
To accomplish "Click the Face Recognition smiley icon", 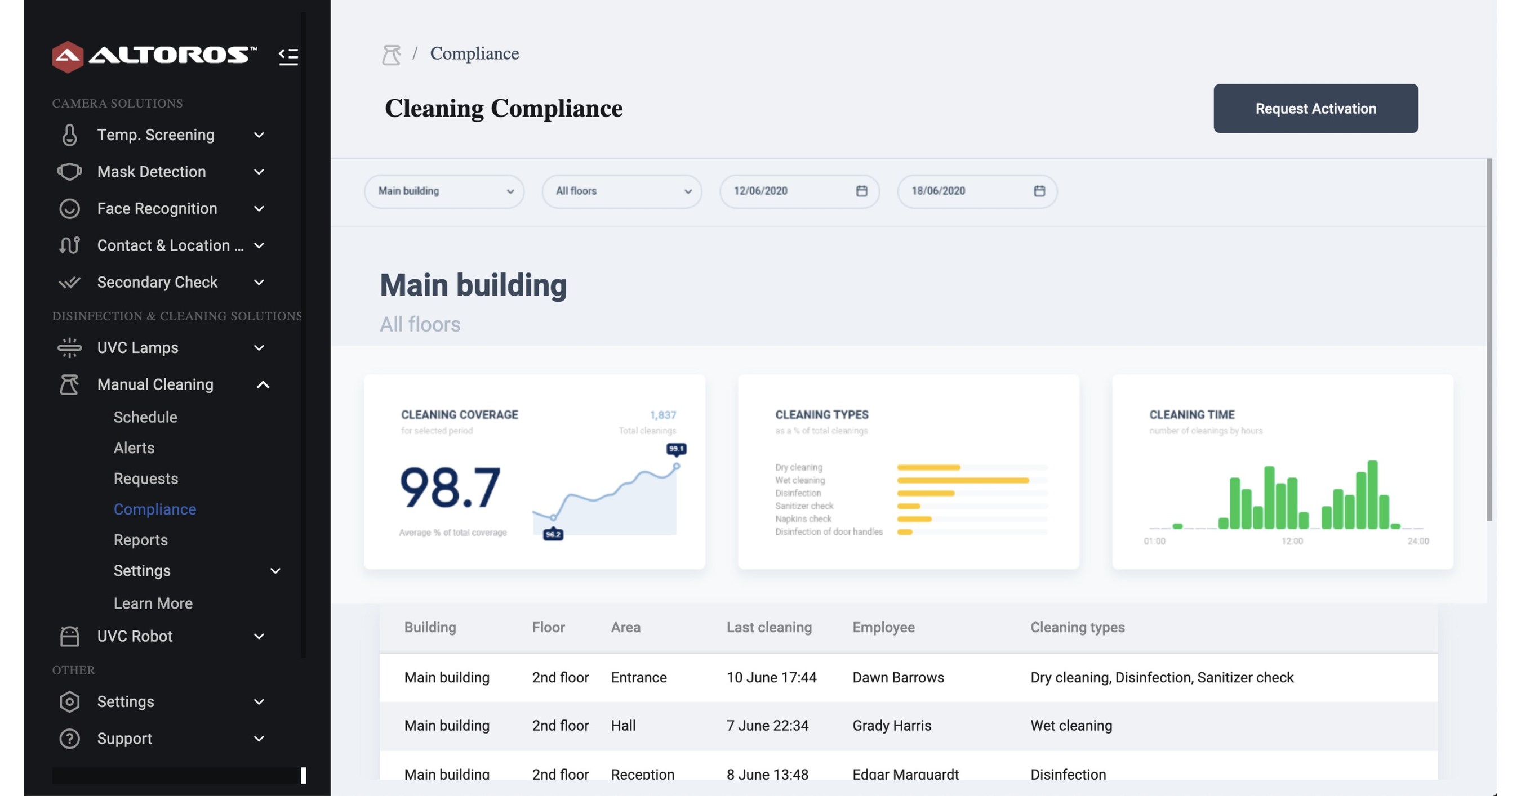I will (x=69, y=208).
